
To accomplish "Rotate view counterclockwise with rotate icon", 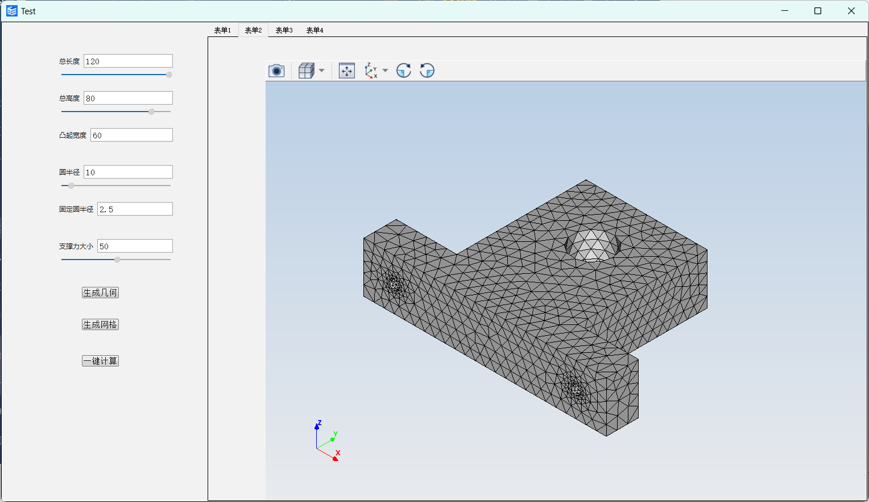I will pos(427,71).
